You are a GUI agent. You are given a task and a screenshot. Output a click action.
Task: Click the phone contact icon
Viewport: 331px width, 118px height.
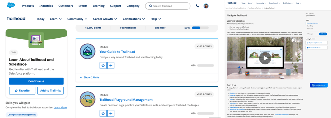coord(197,6)
